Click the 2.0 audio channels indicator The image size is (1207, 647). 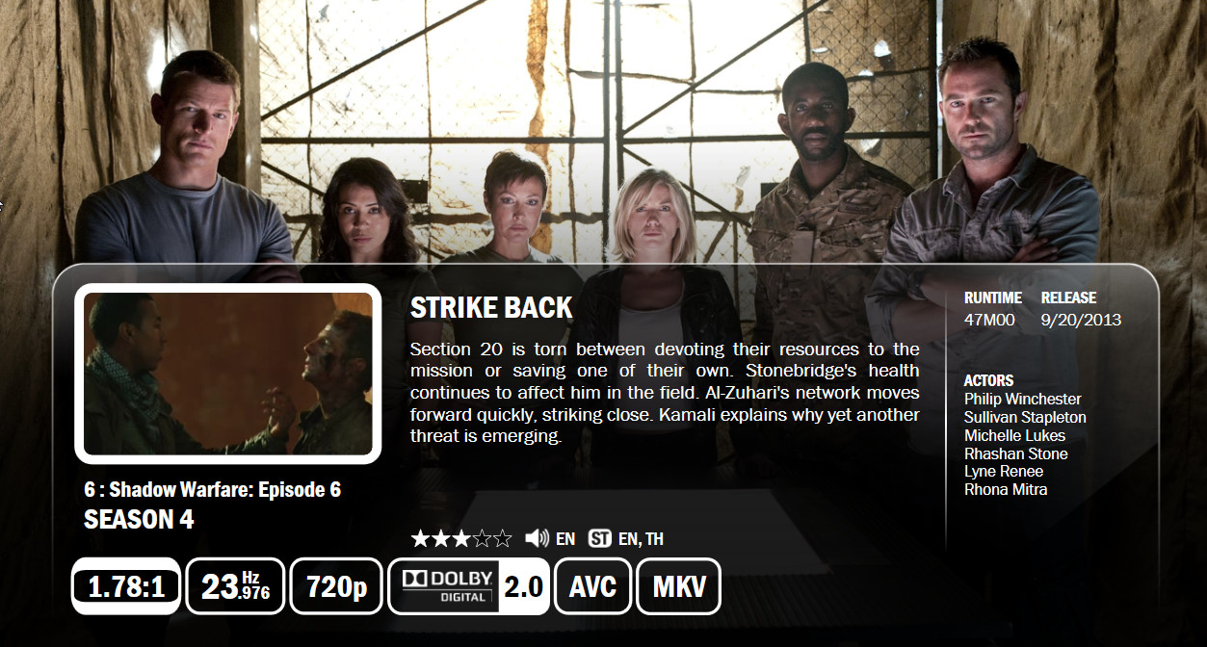pos(523,586)
